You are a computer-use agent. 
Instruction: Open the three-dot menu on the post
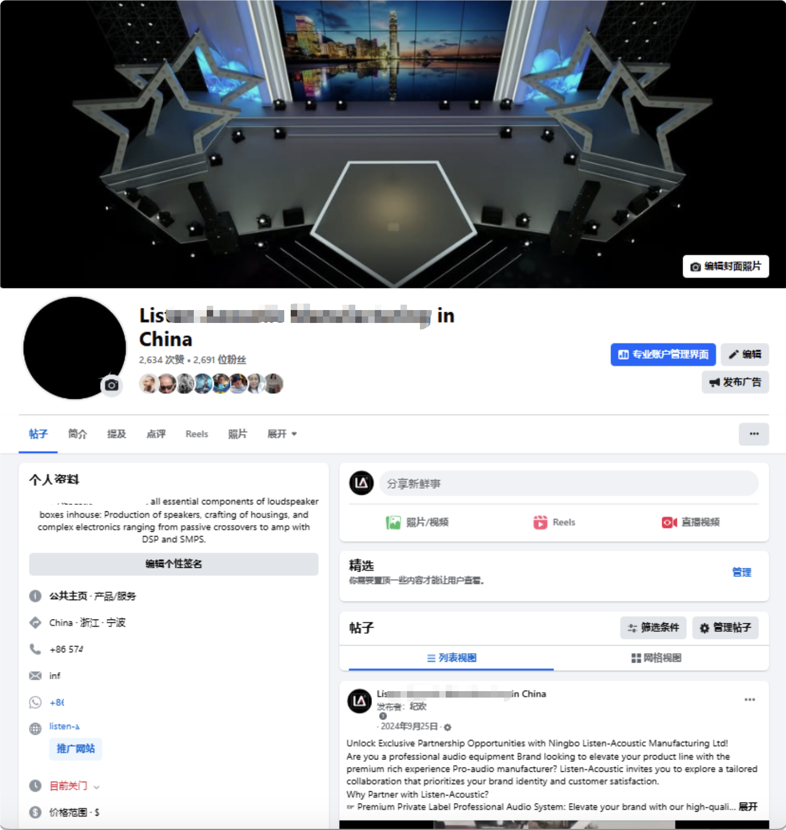(x=749, y=700)
